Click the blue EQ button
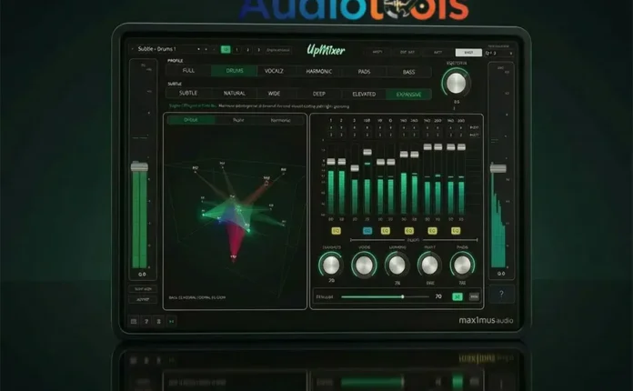 coord(367,231)
